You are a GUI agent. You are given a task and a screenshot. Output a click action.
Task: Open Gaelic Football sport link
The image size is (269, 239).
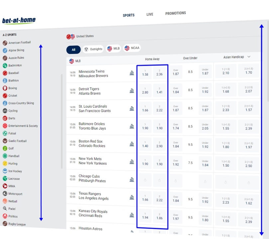(x=18, y=141)
